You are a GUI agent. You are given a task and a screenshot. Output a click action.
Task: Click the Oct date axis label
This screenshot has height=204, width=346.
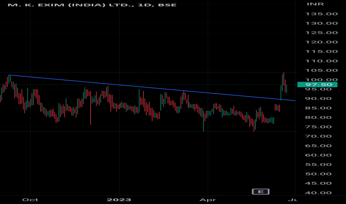pos(30,200)
